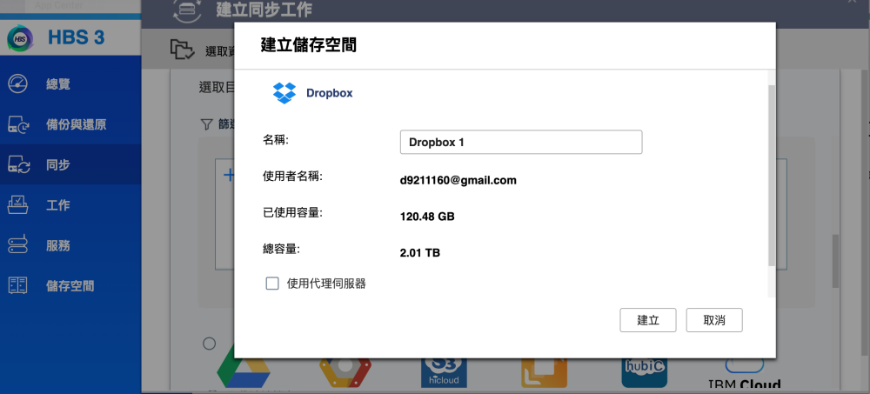
Task: Go to 總覽 menu item
Action: 58,85
